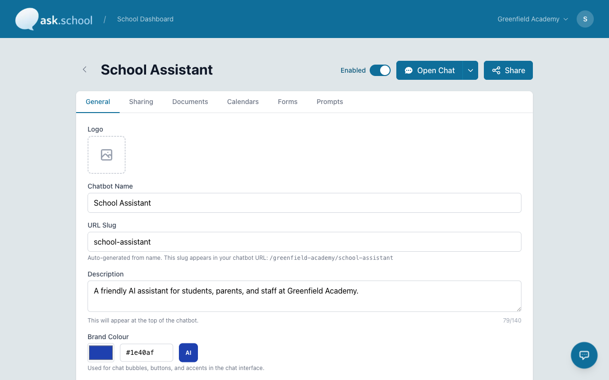Select the Forms tab
This screenshot has width=609, height=380.
click(287, 102)
